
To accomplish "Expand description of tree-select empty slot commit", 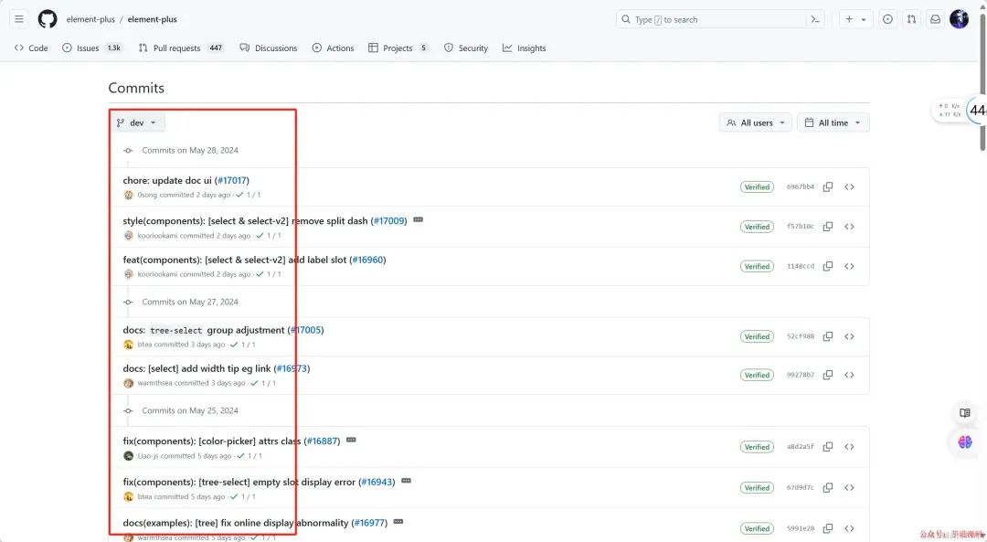I will (406, 481).
